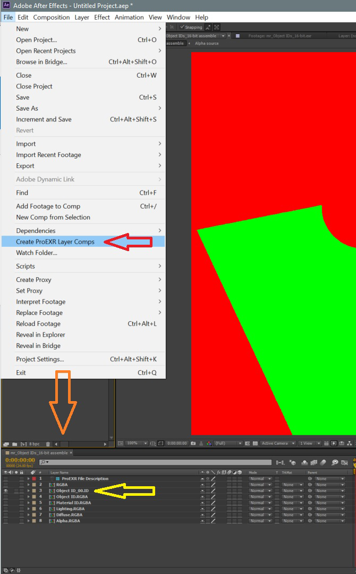
Task: Click the New Folder icon in Project panel
Action: [15, 444]
